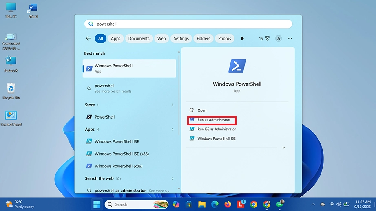
Task: Select Windows PowerShell best match result
Action: (x=129, y=68)
